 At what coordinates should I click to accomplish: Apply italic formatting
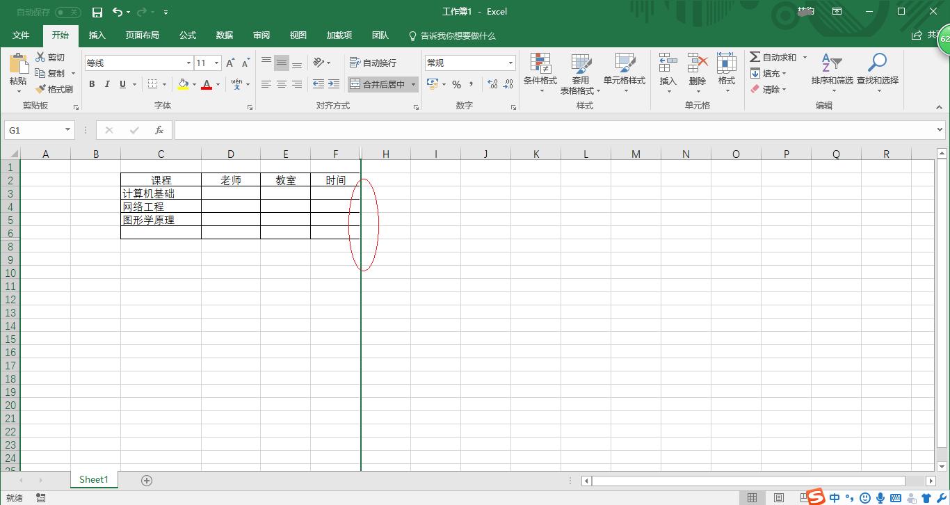tap(106, 84)
